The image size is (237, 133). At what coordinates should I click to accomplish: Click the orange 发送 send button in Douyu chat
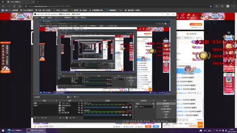click(200, 125)
